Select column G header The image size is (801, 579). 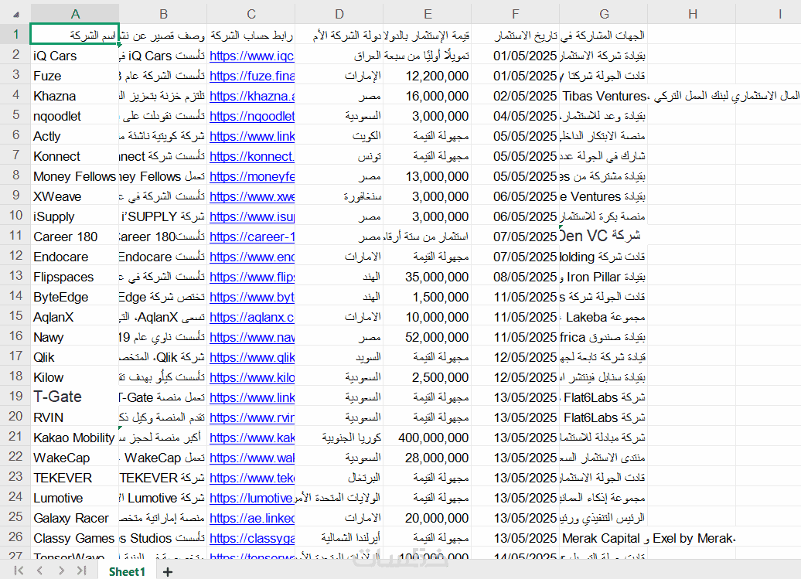coord(604,14)
